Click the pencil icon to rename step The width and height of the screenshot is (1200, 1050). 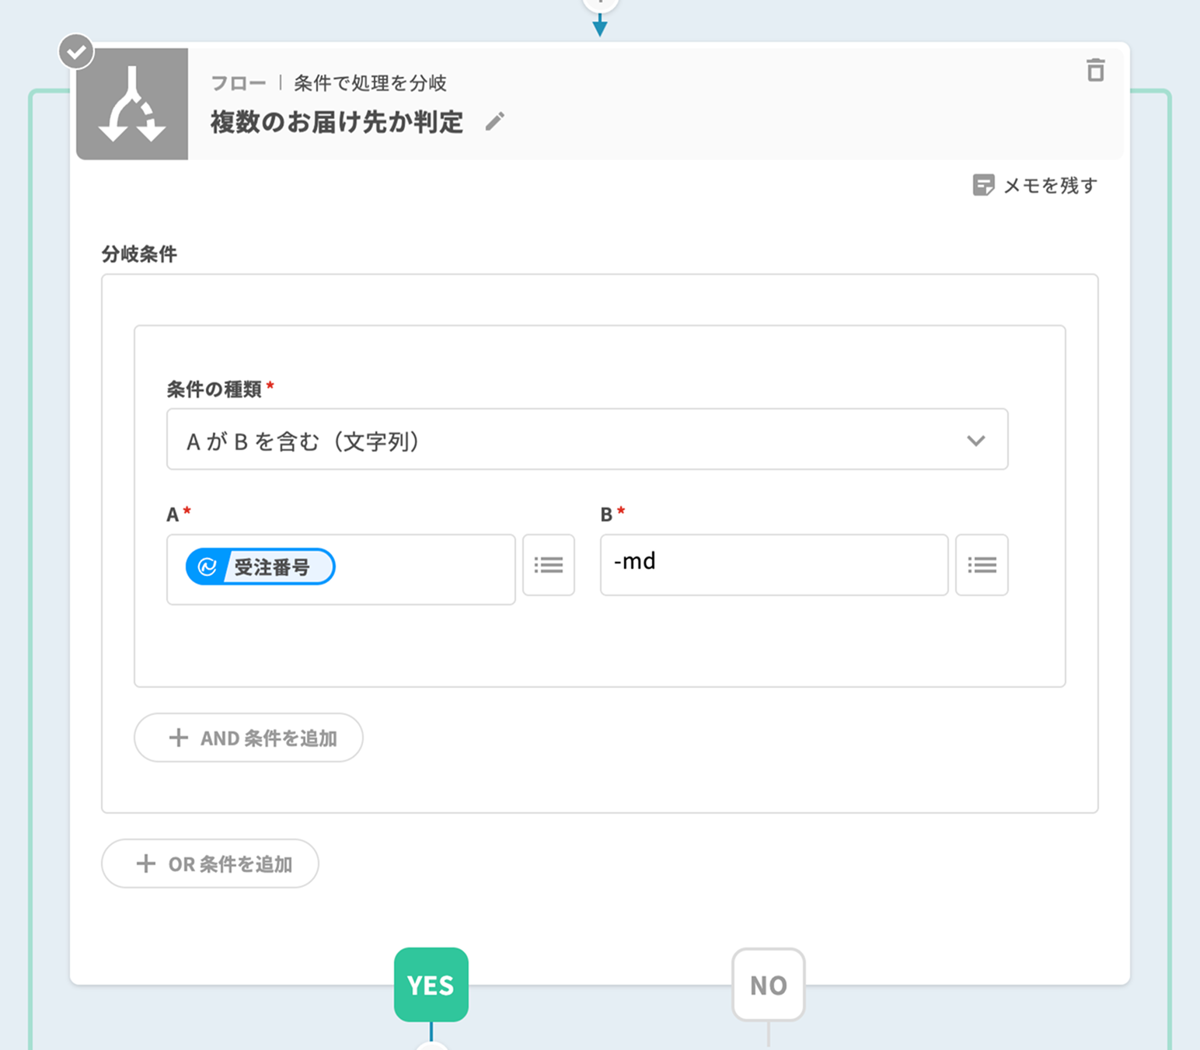click(x=494, y=122)
